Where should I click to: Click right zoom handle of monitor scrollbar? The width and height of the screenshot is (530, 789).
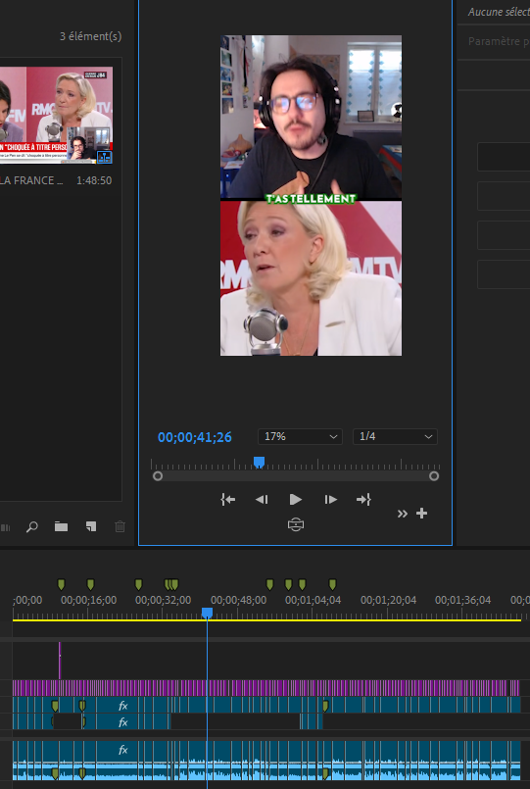tap(434, 476)
